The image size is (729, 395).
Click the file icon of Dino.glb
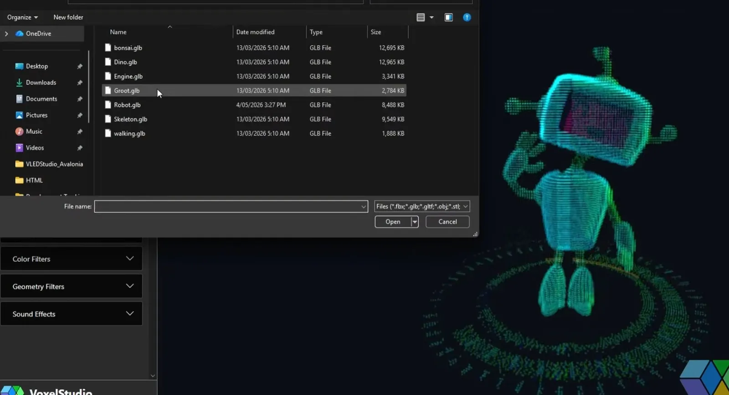pyautogui.click(x=108, y=62)
